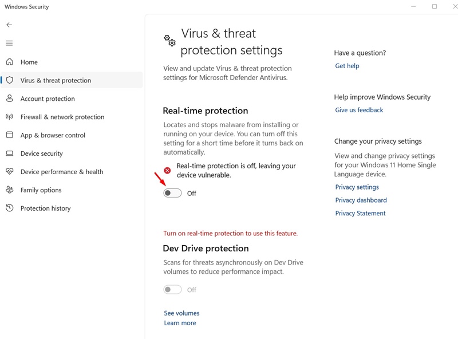This screenshot has width=458, height=339.
Task: Click the back arrow icon
Action: (9, 25)
